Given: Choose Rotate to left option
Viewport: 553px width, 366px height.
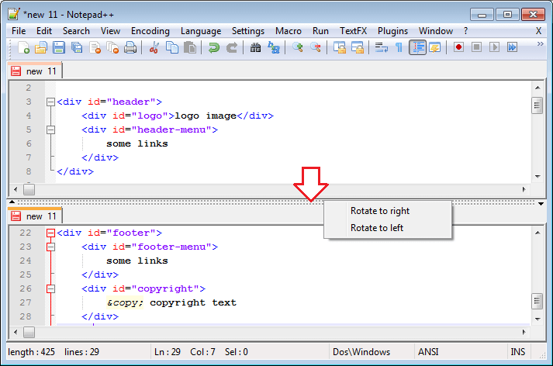Looking at the screenshot, I should click(376, 228).
